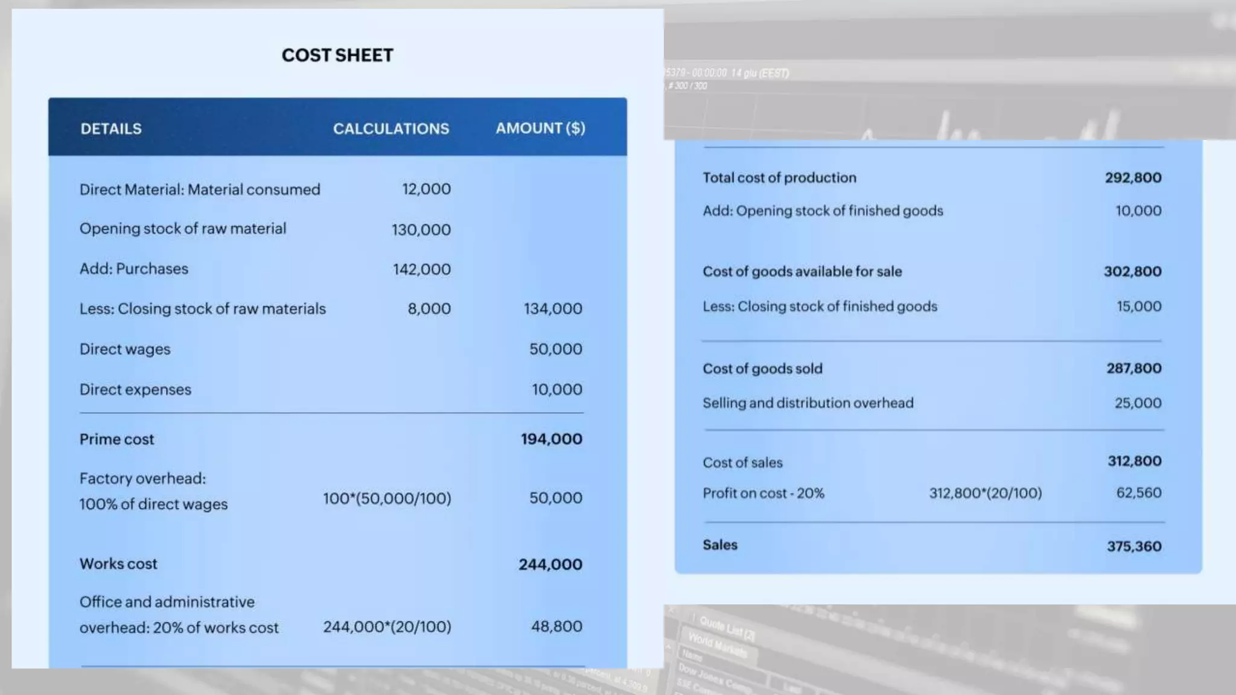Screen dimensions: 1236x695
Task: Click the 'Profit on cost - 20%' label
Action: (763, 493)
